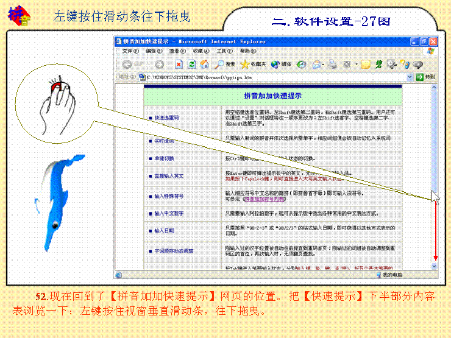Expand the address bar dropdown arrow
Viewport: 451px width, 338px height.
pos(410,77)
